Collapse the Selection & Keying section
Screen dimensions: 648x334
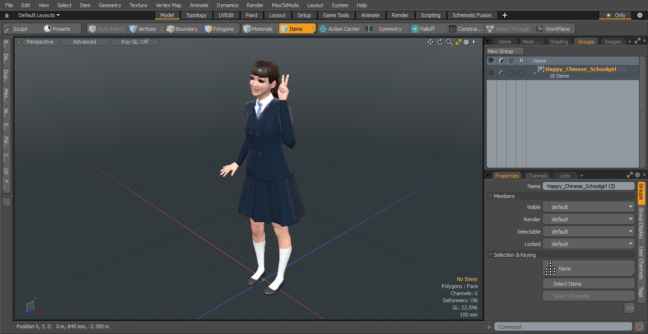[490, 255]
